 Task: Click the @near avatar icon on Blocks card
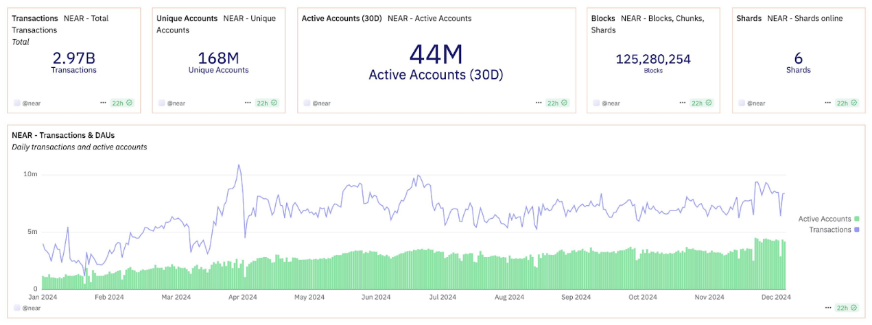(595, 103)
